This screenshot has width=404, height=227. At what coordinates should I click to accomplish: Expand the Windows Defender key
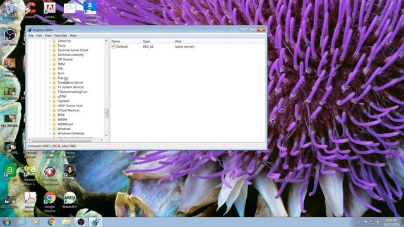(x=50, y=134)
